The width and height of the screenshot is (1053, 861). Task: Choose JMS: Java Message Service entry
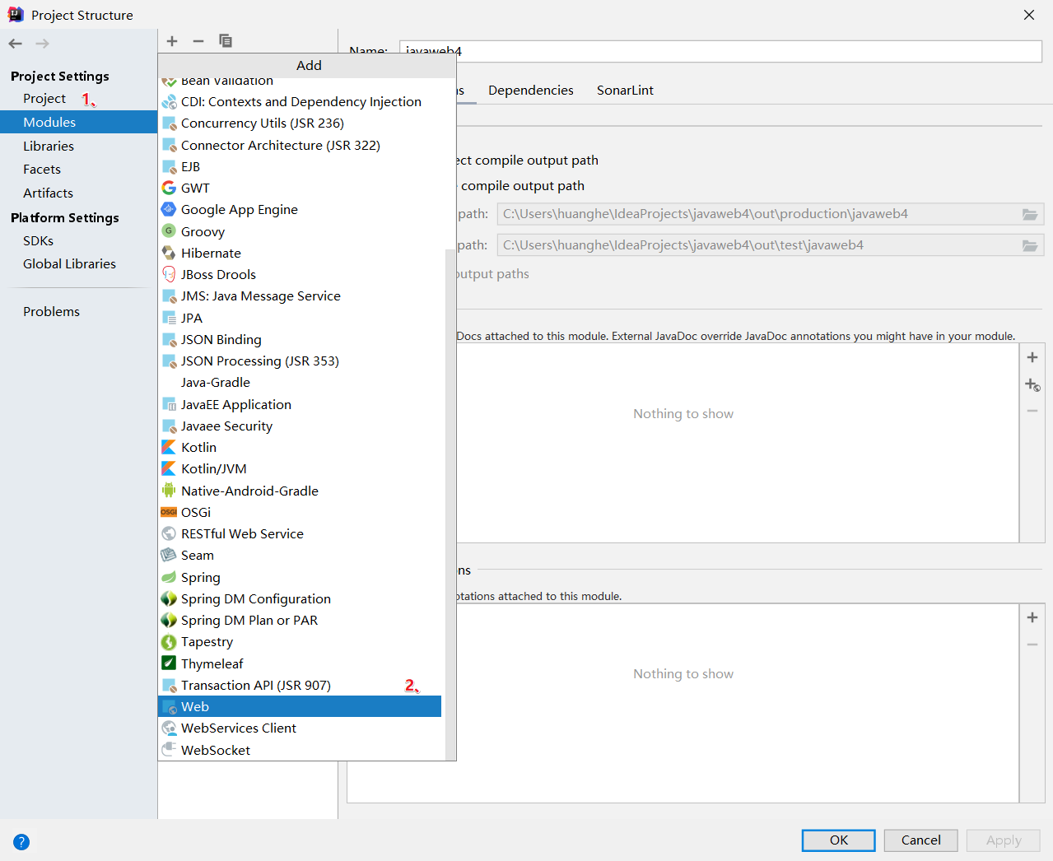(x=300, y=296)
